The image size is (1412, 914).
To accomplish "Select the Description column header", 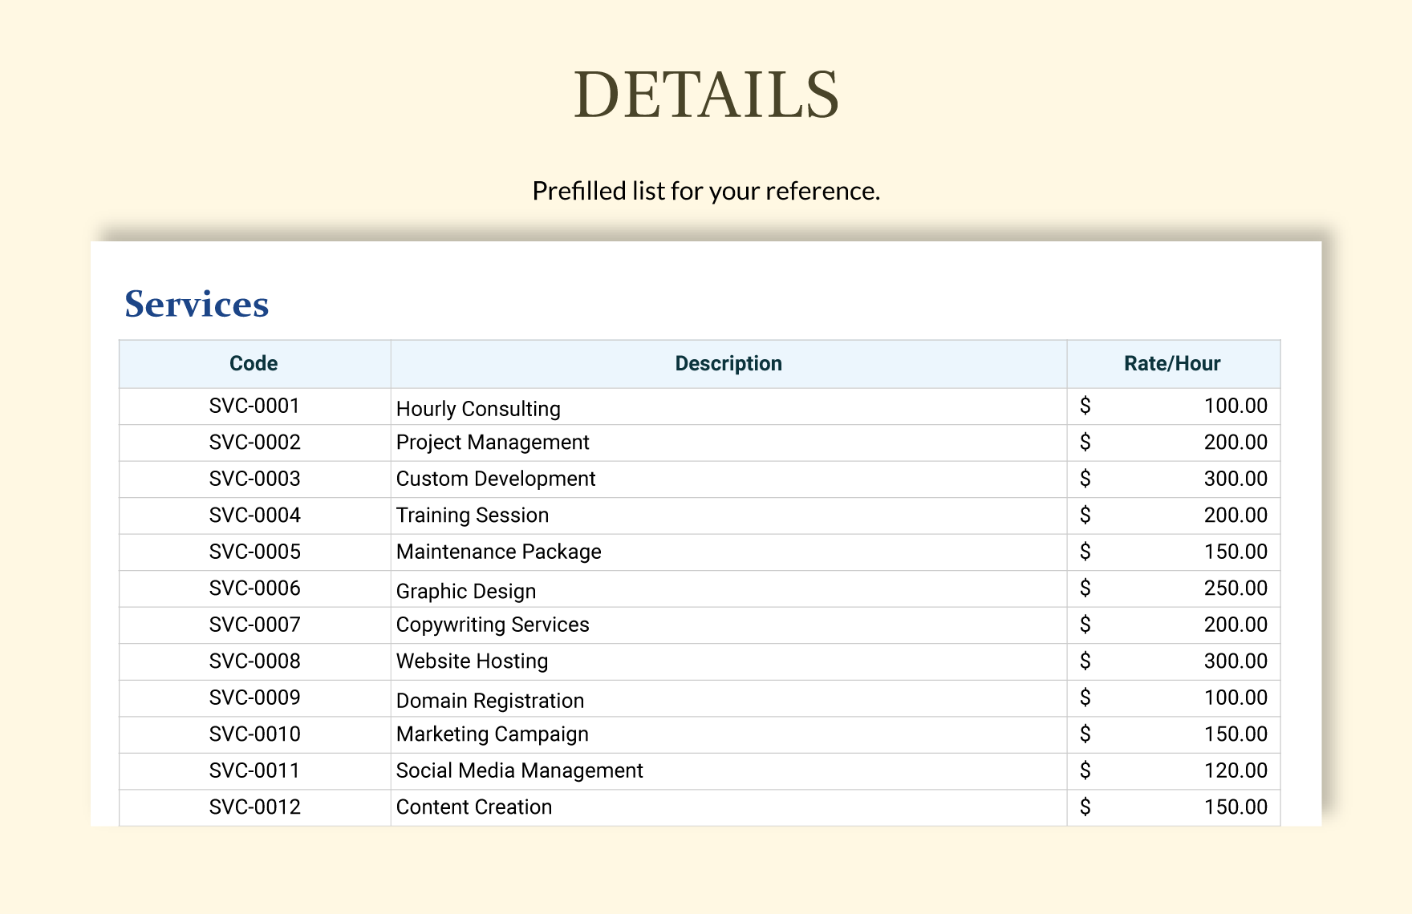I will pyautogui.click(x=728, y=363).
